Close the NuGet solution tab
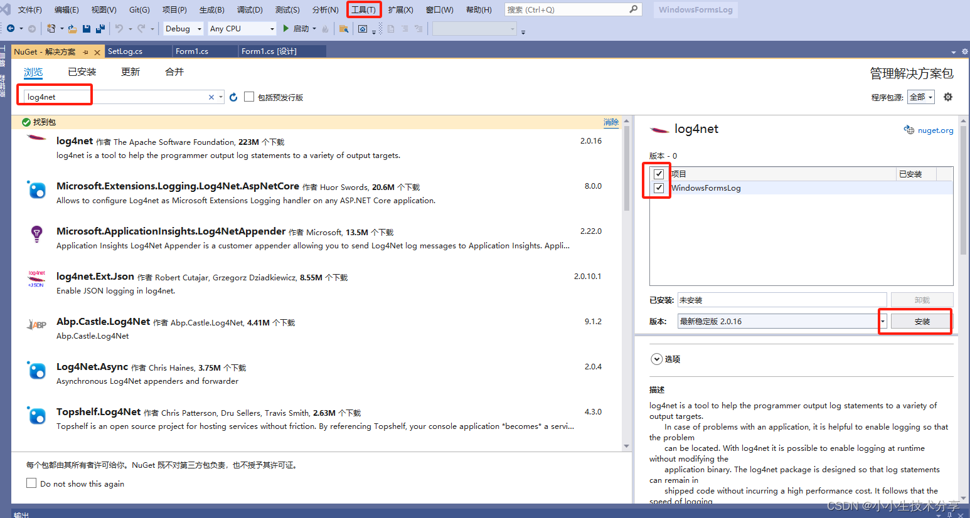Viewport: 970px width, 518px height. 97,52
